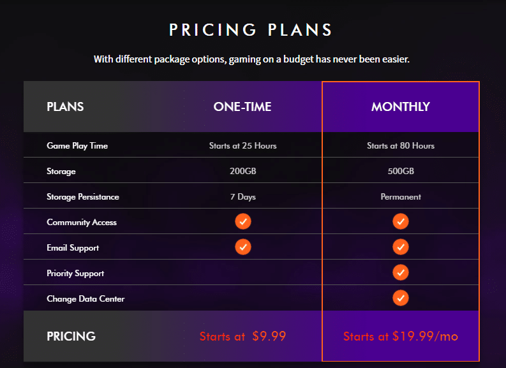The image size is (506, 368).
Task: Click Starts at $19.99/mo pricing
Action: pos(401,336)
